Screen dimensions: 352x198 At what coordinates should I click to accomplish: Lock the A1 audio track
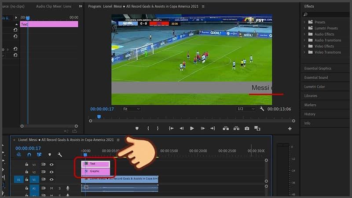pyautogui.click(x=27, y=188)
